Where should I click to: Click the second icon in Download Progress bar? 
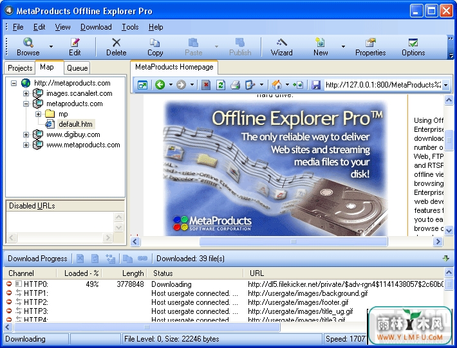pos(95,259)
